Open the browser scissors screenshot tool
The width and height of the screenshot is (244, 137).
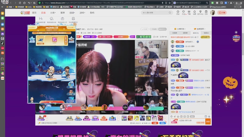231,3
